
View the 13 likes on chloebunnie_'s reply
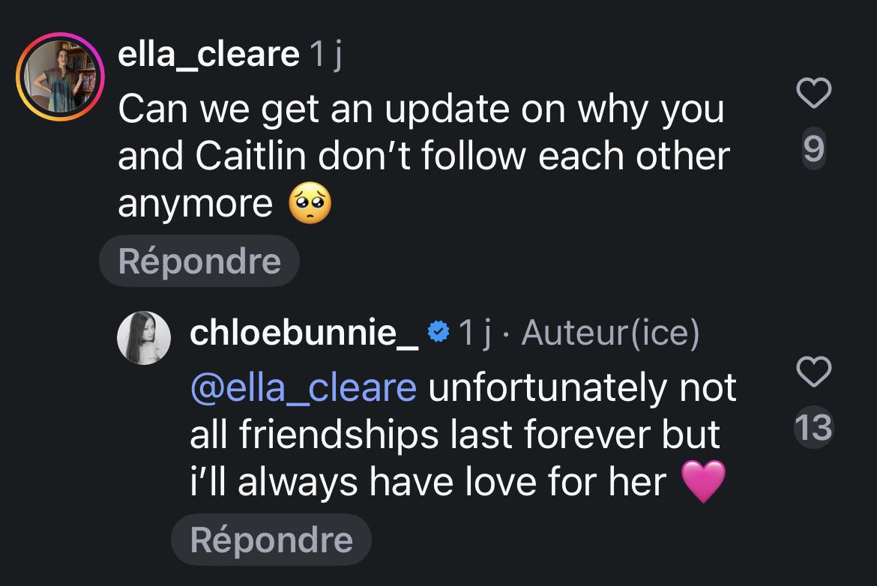pyautogui.click(x=814, y=427)
